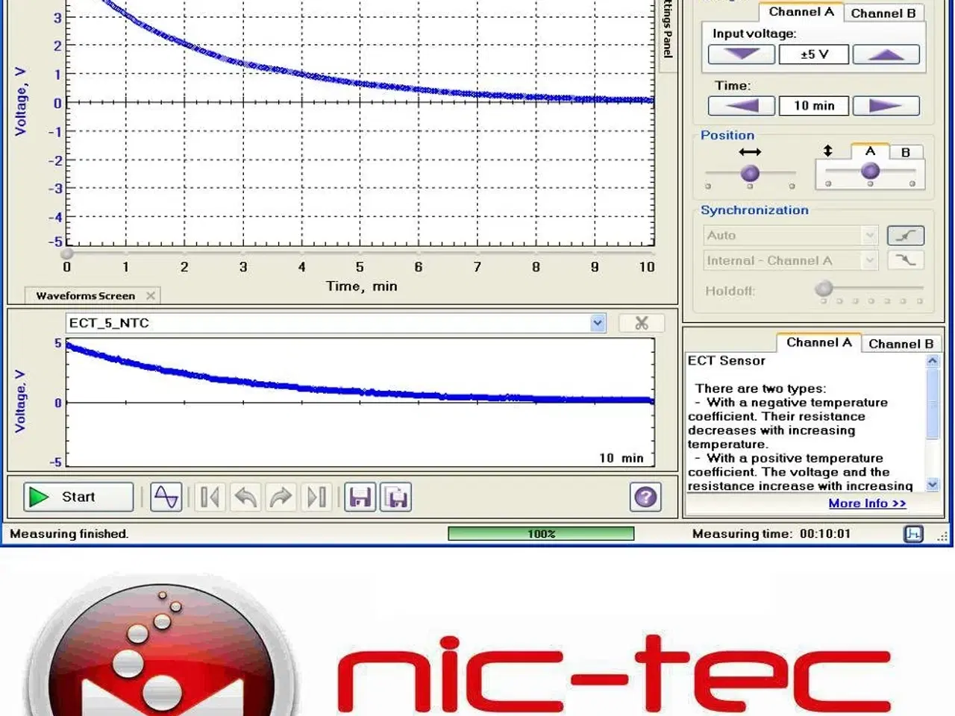Click the waveform display mode icon
Image resolution: width=955 pixels, height=716 pixels.
click(x=166, y=497)
